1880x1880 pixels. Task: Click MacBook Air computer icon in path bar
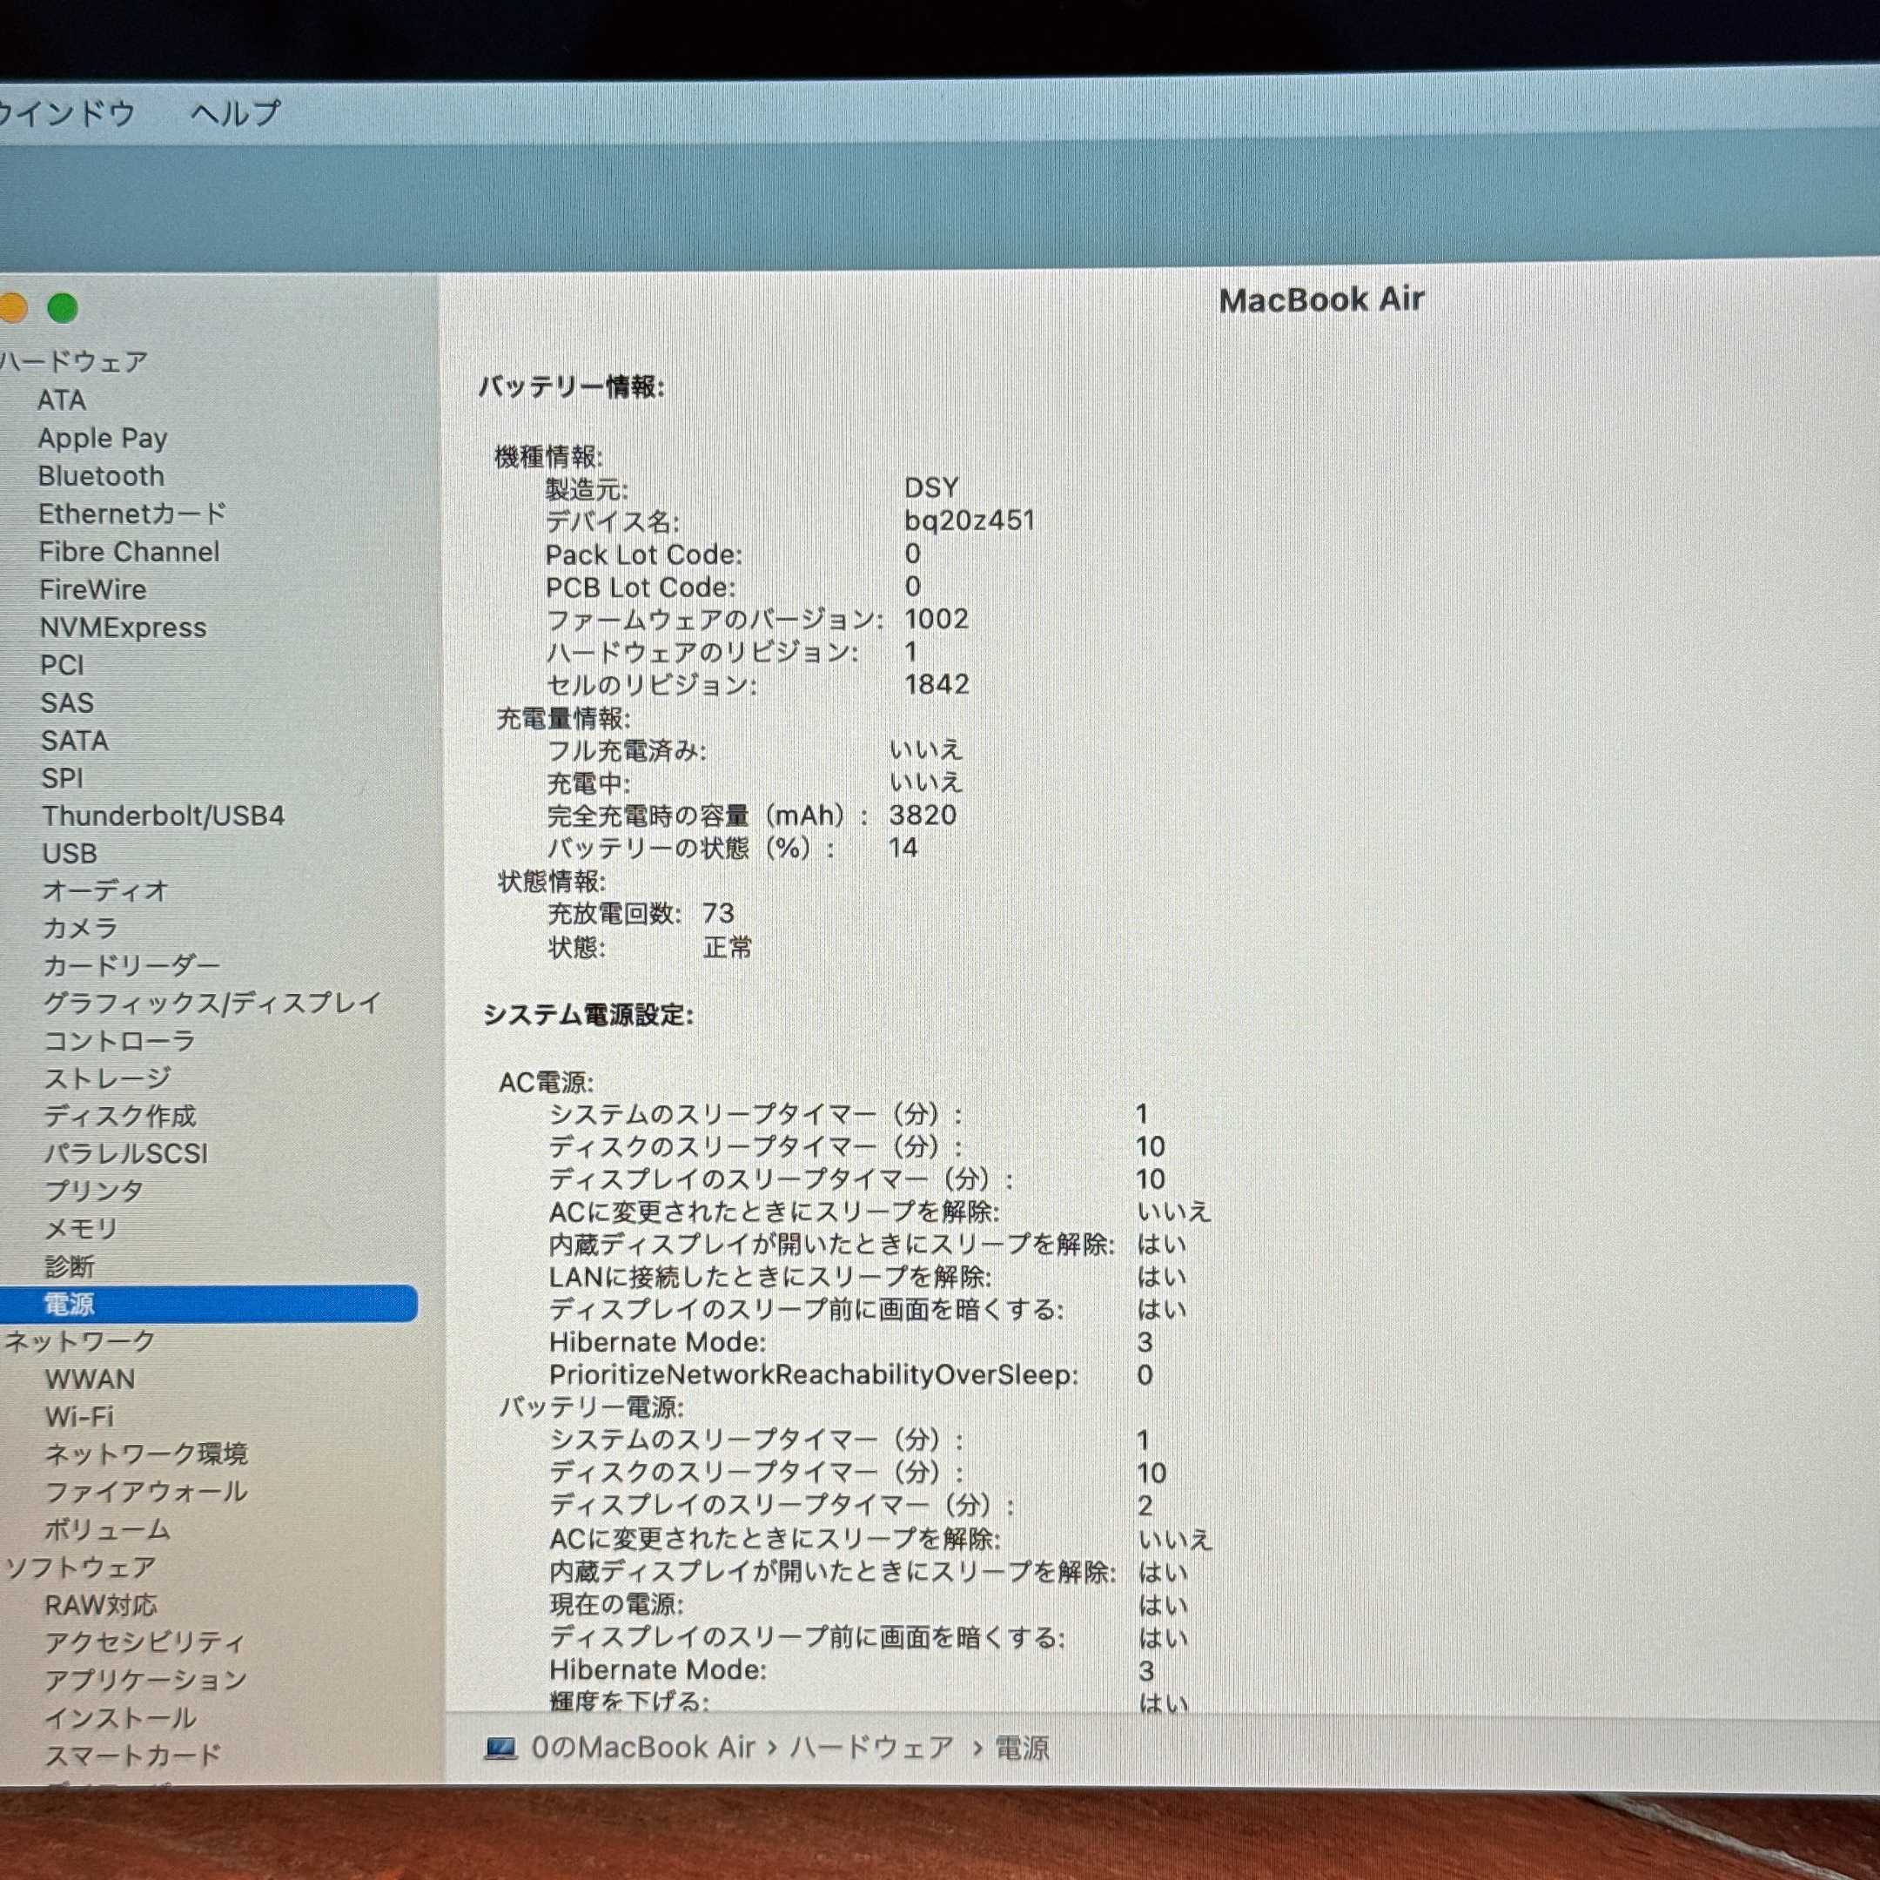tap(501, 1748)
